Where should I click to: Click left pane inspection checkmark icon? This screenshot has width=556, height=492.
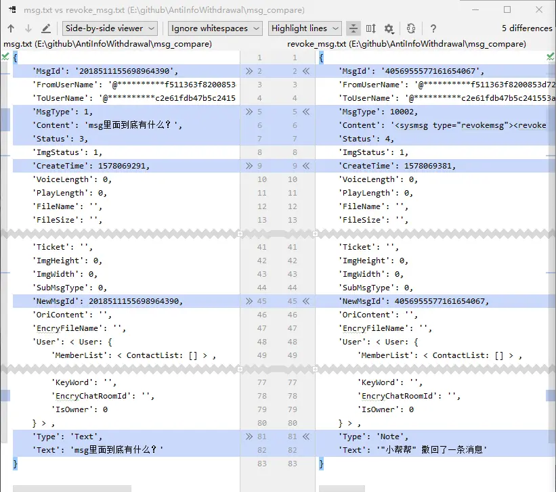tap(5, 56)
